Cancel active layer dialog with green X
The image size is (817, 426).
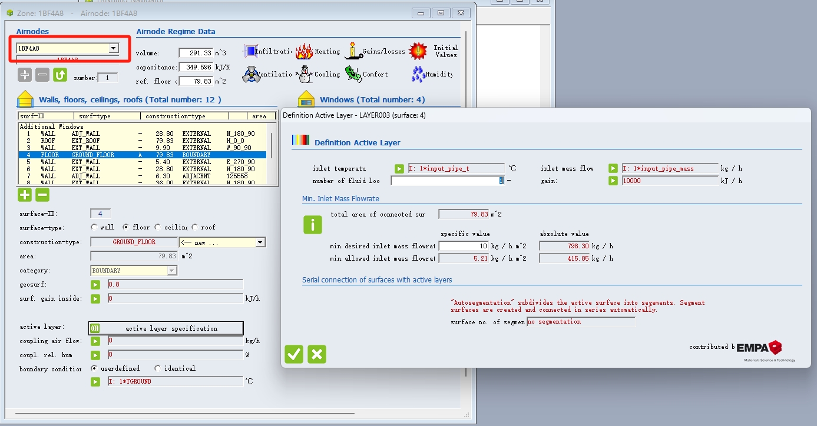317,354
